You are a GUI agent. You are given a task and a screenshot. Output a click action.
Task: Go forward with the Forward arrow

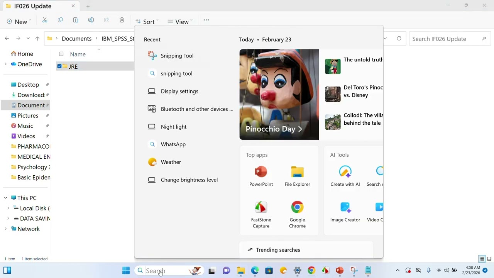pyautogui.click(x=18, y=39)
